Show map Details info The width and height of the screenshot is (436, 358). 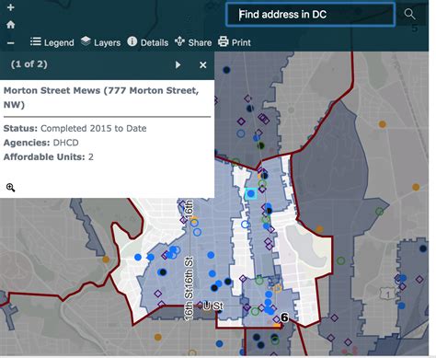(x=148, y=41)
